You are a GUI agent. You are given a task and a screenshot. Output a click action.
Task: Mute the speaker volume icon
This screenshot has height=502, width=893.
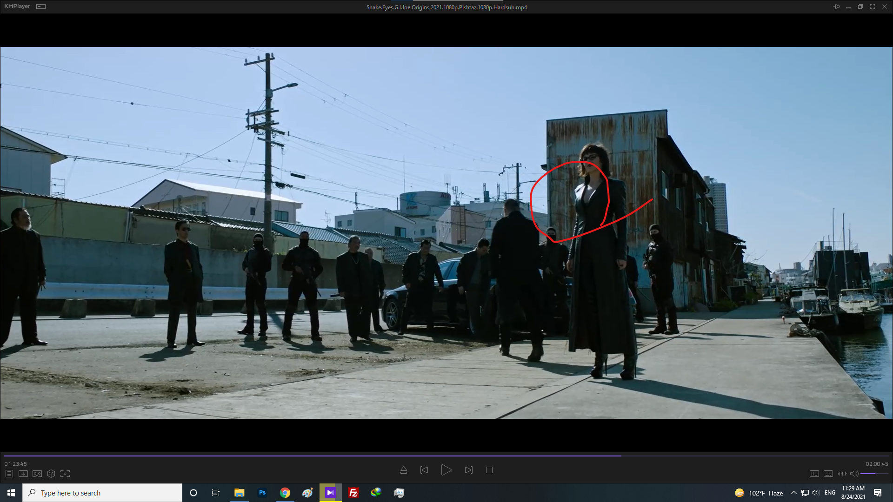tap(854, 474)
